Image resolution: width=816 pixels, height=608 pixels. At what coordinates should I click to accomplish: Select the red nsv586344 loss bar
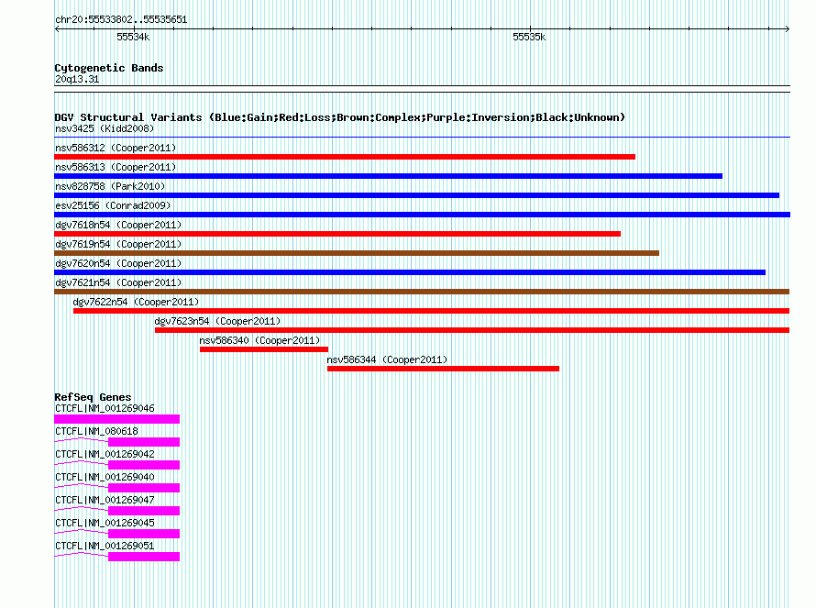click(444, 369)
